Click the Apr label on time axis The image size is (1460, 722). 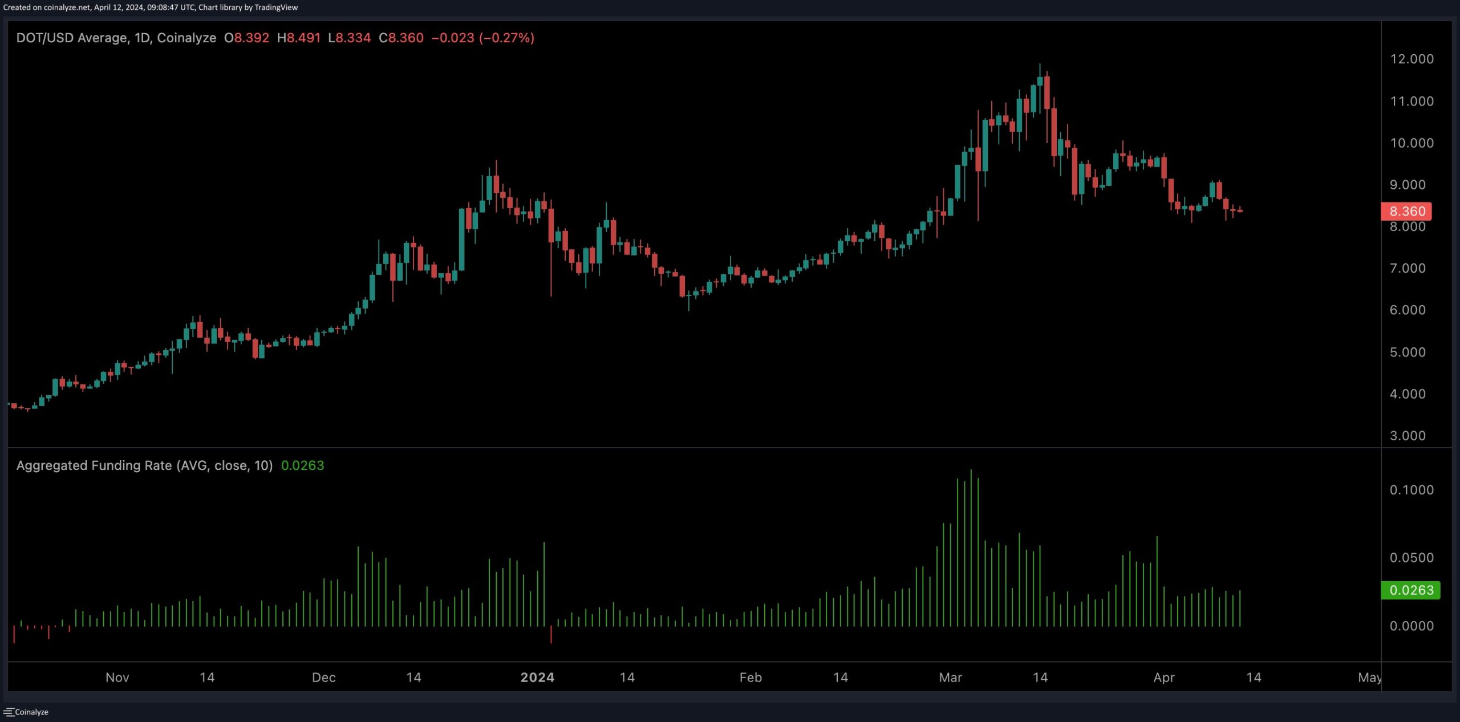[x=1164, y=678]
